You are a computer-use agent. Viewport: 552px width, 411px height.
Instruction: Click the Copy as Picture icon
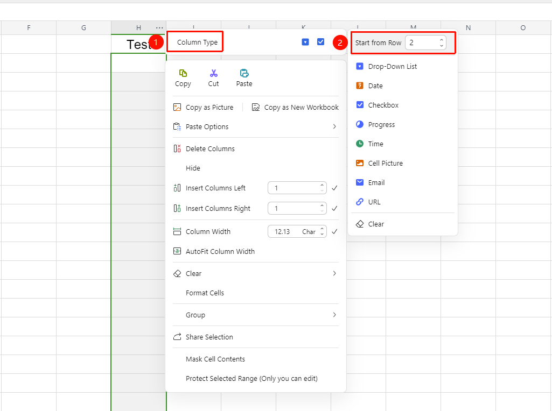(177, 107)
